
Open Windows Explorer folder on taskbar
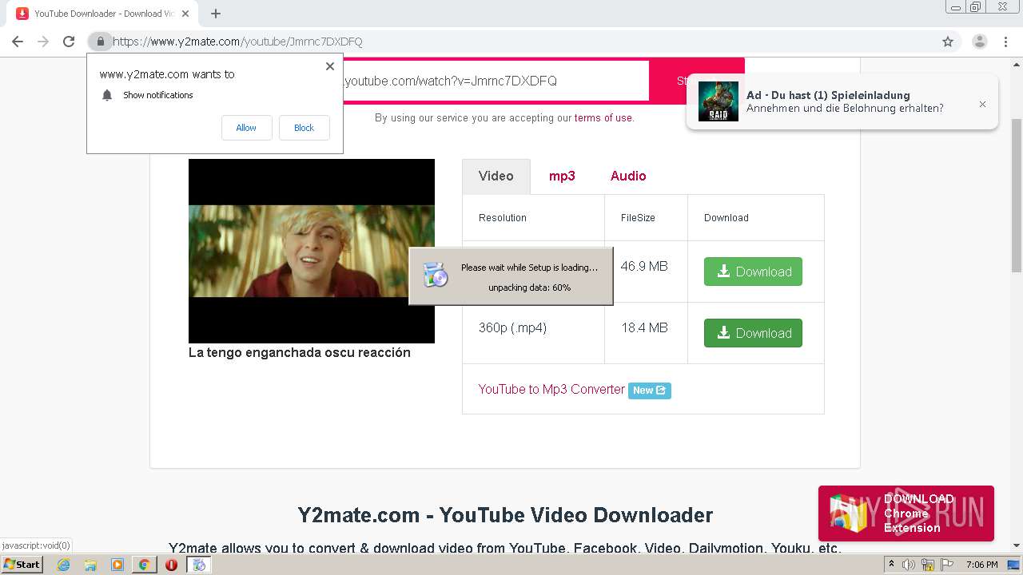90,565
